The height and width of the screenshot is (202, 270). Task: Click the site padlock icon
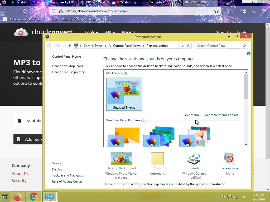tap(61, 11)
